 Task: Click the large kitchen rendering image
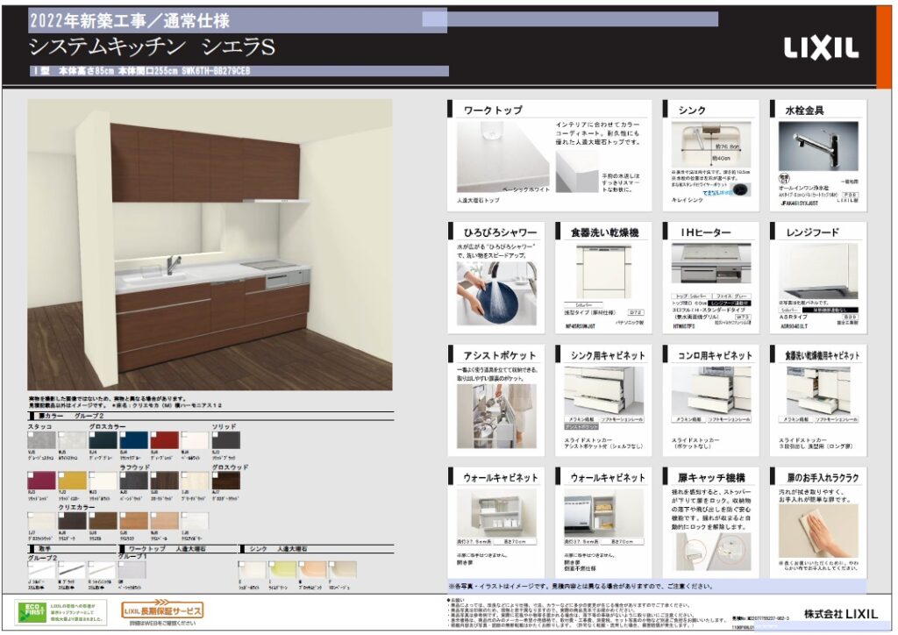(x=210, y=244)
